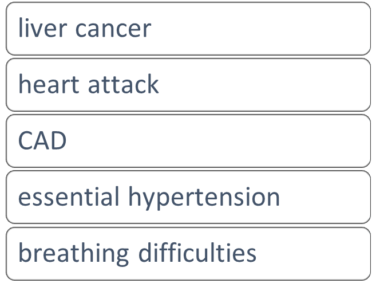Pick the breathing difficulties entry

(x=188, y=253)
